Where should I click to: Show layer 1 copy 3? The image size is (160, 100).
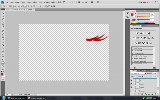pyautogui.click(x=131, y=91)
